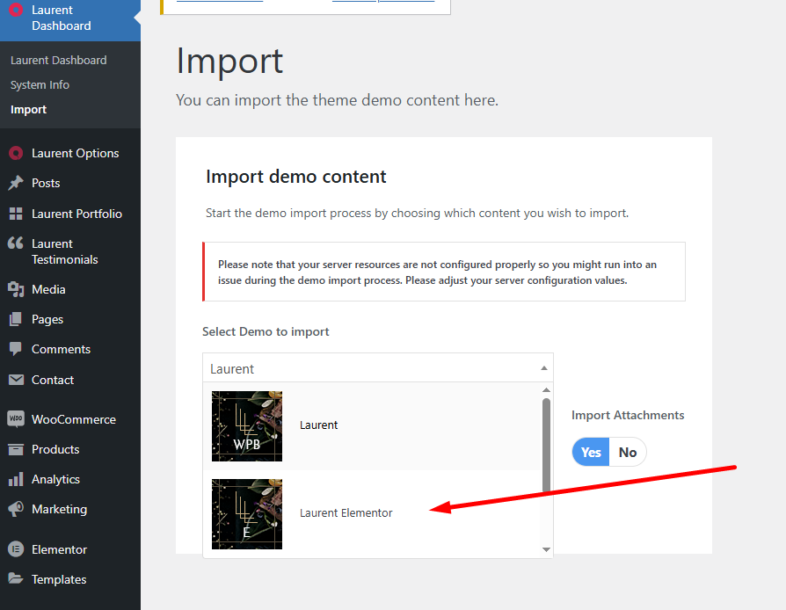
Task: Open the Analytics menu label
Action: coord(55,480)
